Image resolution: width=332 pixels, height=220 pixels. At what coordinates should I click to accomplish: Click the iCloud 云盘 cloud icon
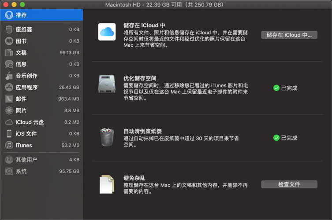coord(9,122)
